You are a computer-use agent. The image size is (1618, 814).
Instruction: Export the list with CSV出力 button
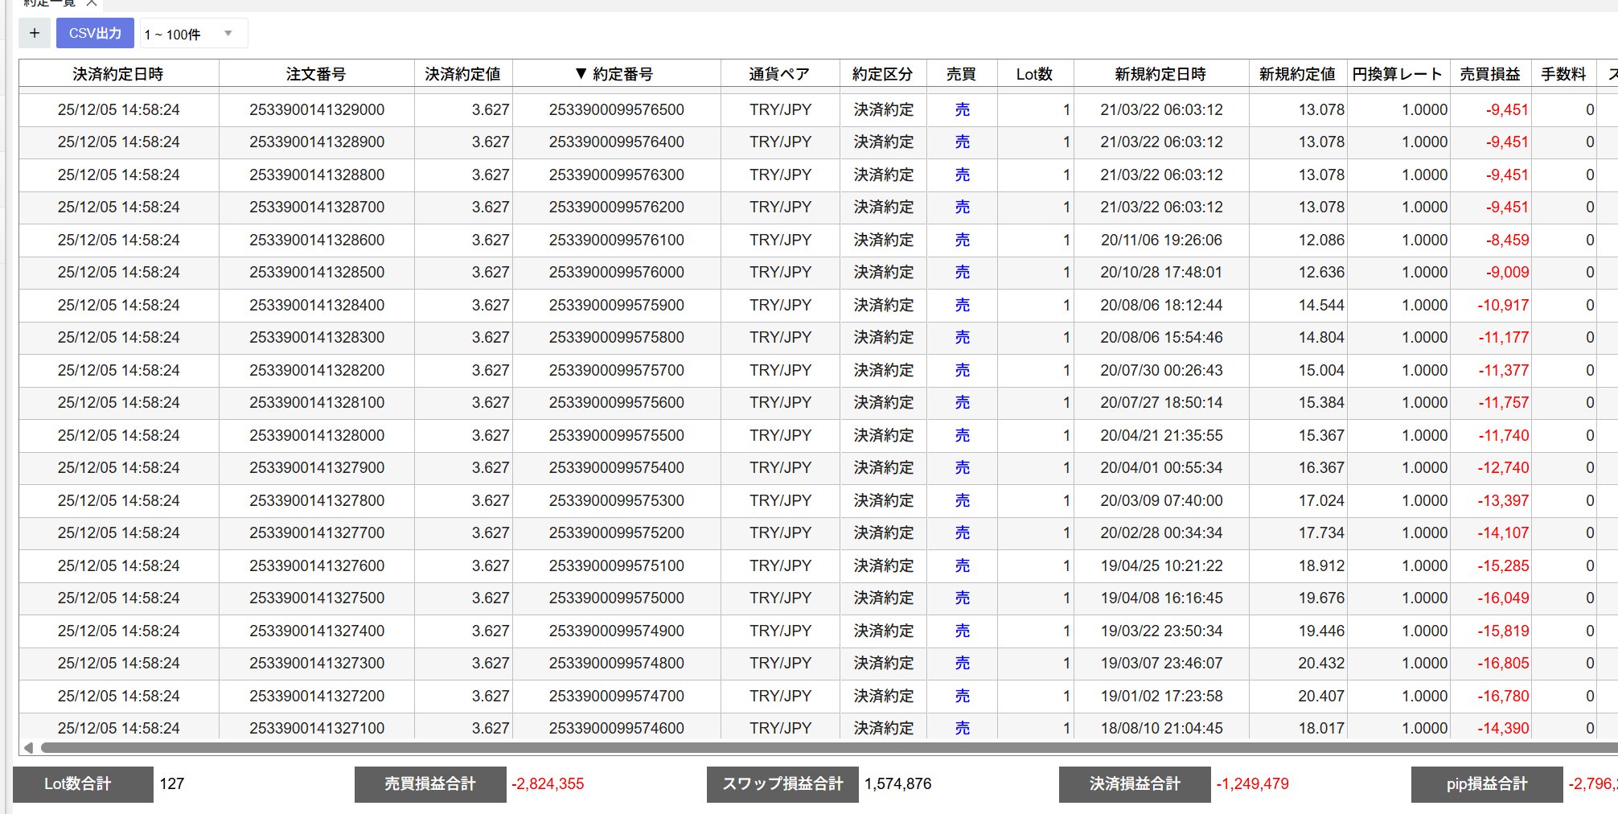95,34
